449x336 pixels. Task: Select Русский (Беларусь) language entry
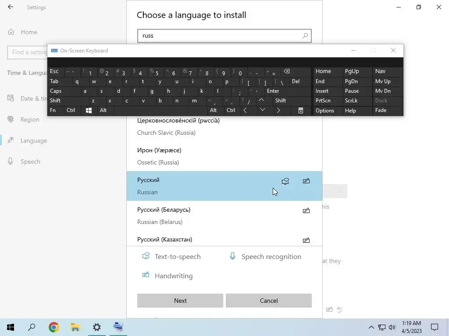coord(224,216)
